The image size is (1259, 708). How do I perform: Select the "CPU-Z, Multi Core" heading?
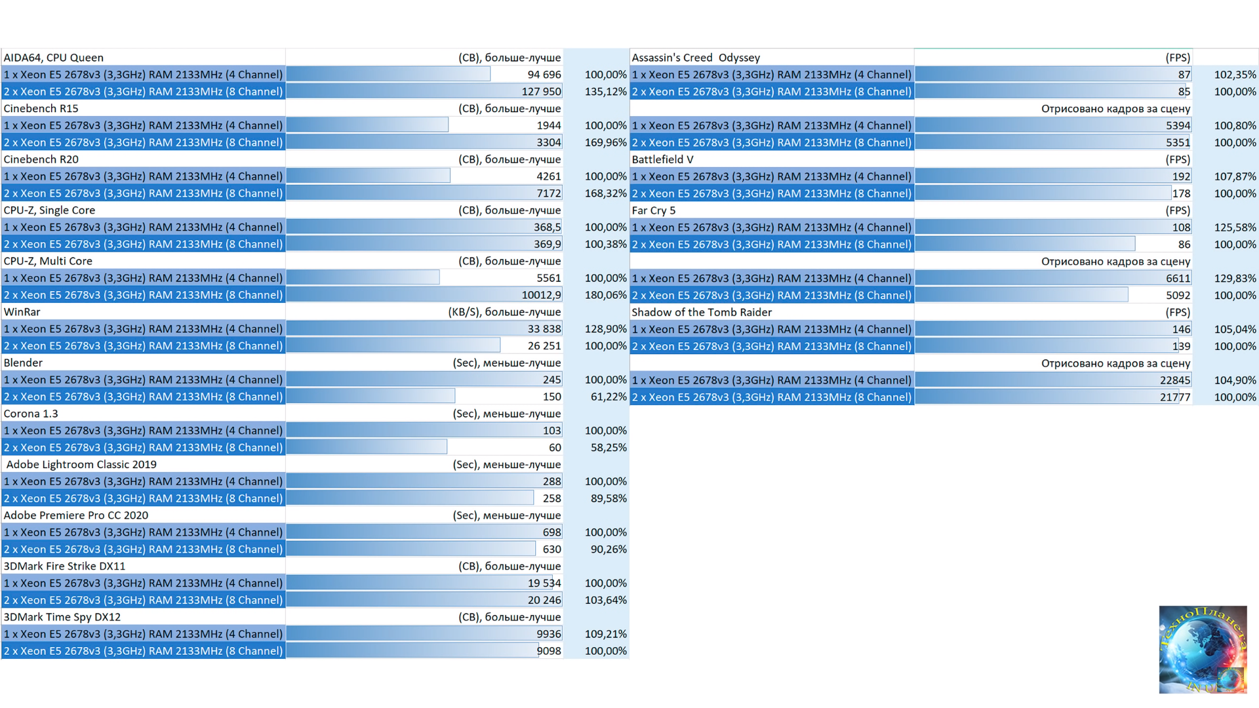(48, 261)
